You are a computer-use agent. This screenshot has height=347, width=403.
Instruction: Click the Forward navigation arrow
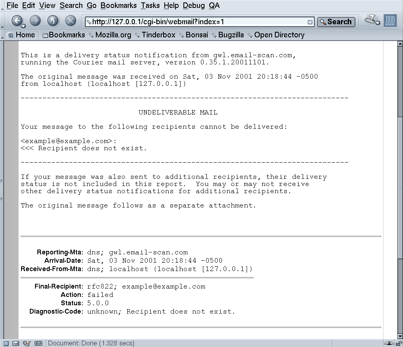coord(35,21)
